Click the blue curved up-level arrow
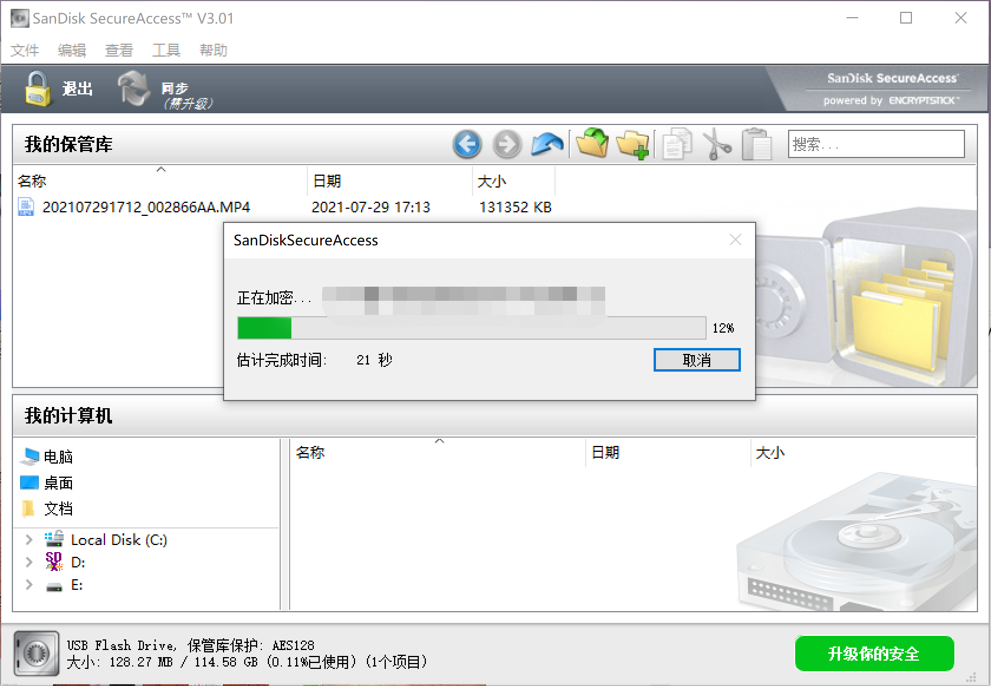This screenshot has width=991, height=686. (x=547, y=144)
